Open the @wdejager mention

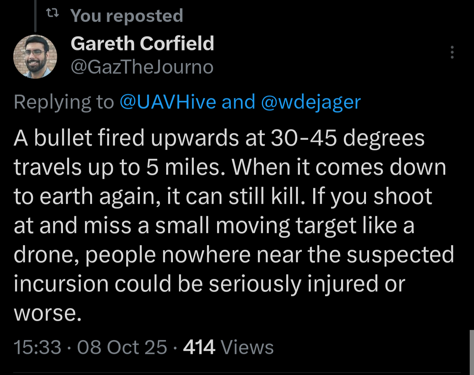(311, 102)
